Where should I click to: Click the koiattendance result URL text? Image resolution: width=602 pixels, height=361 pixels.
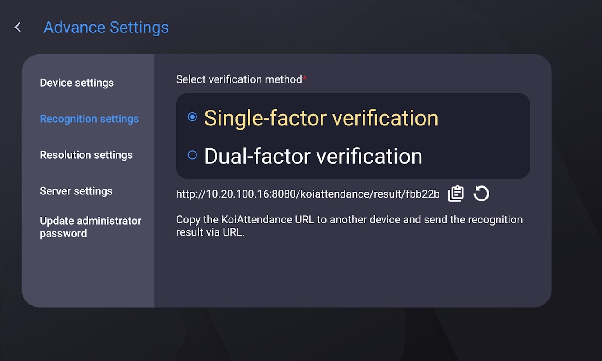308,194
